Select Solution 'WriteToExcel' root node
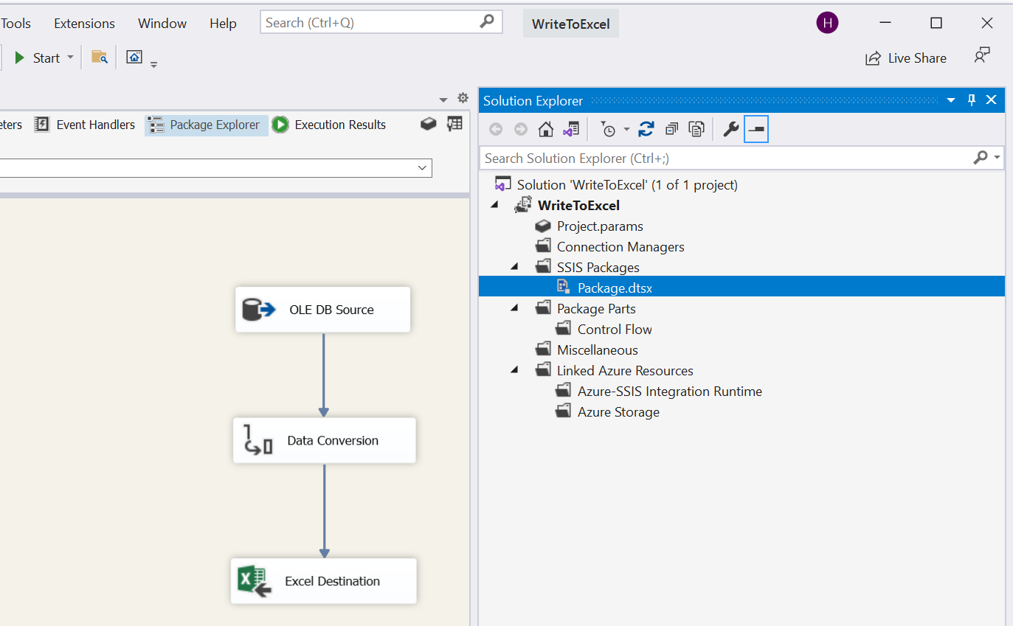 [627, 185]
